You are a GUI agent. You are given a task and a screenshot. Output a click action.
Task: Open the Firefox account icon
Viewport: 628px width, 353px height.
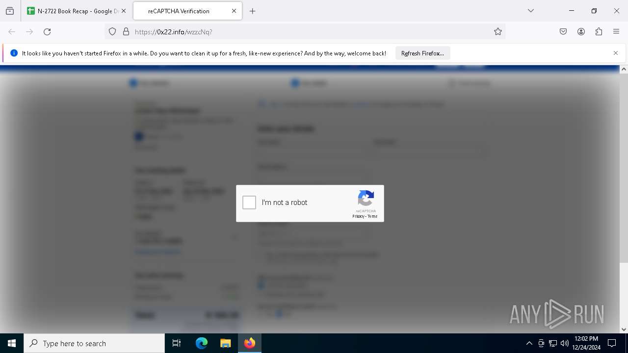pyautogui.click(x=581, y=31)
